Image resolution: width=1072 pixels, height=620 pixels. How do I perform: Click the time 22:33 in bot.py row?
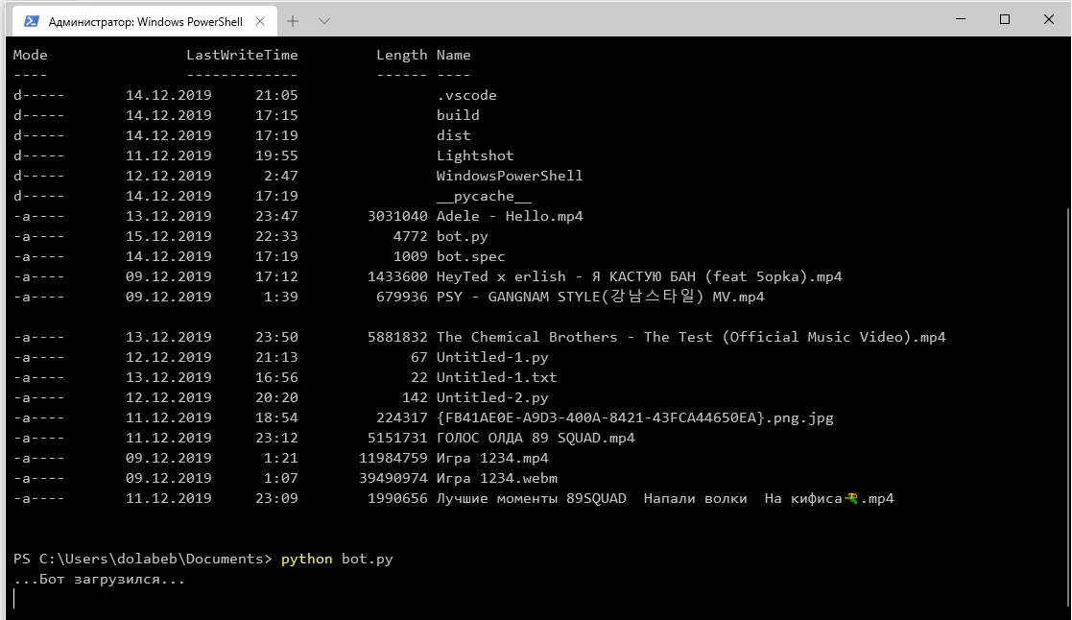(276, 236)
